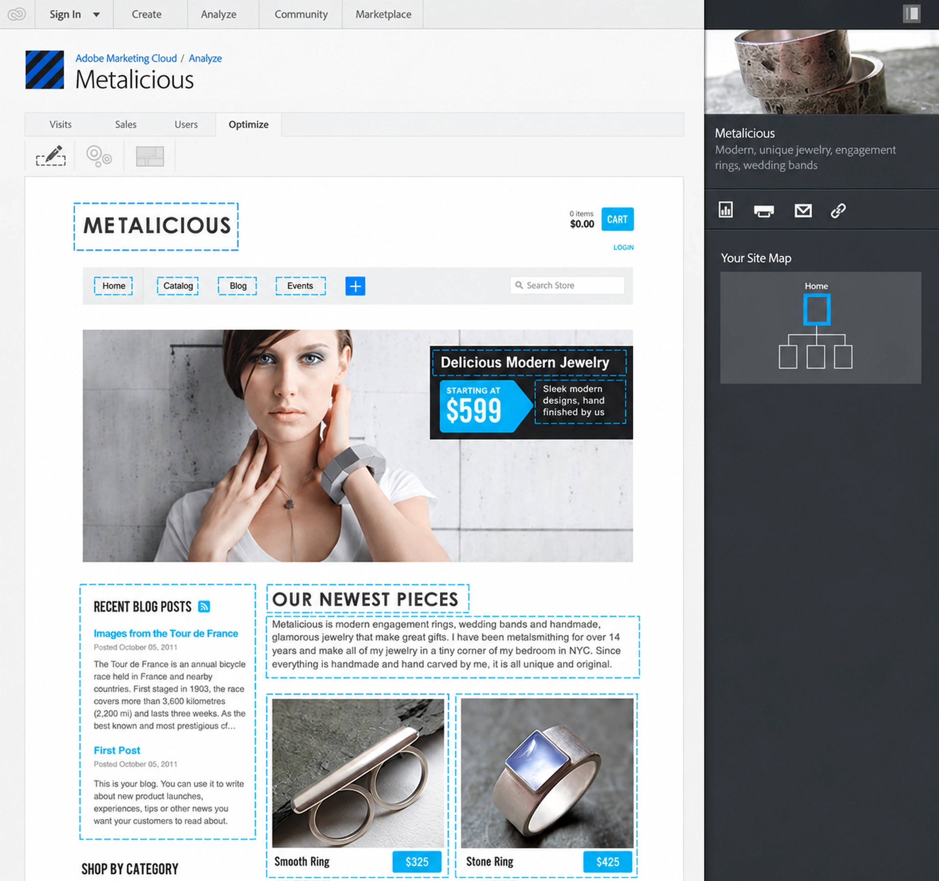Click Adobe Marketing Cloud breadcrumb link
Viewport: 939px width, 881px height.
(126, 58)
